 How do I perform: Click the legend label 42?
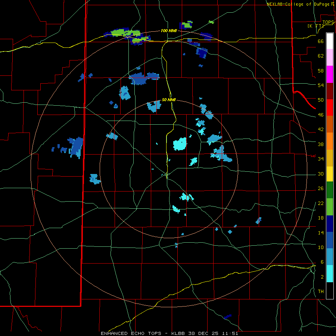pos(321,130)
